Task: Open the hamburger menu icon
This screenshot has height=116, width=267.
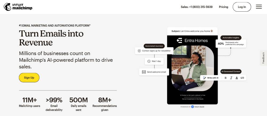Action: [x=259, y=7]
